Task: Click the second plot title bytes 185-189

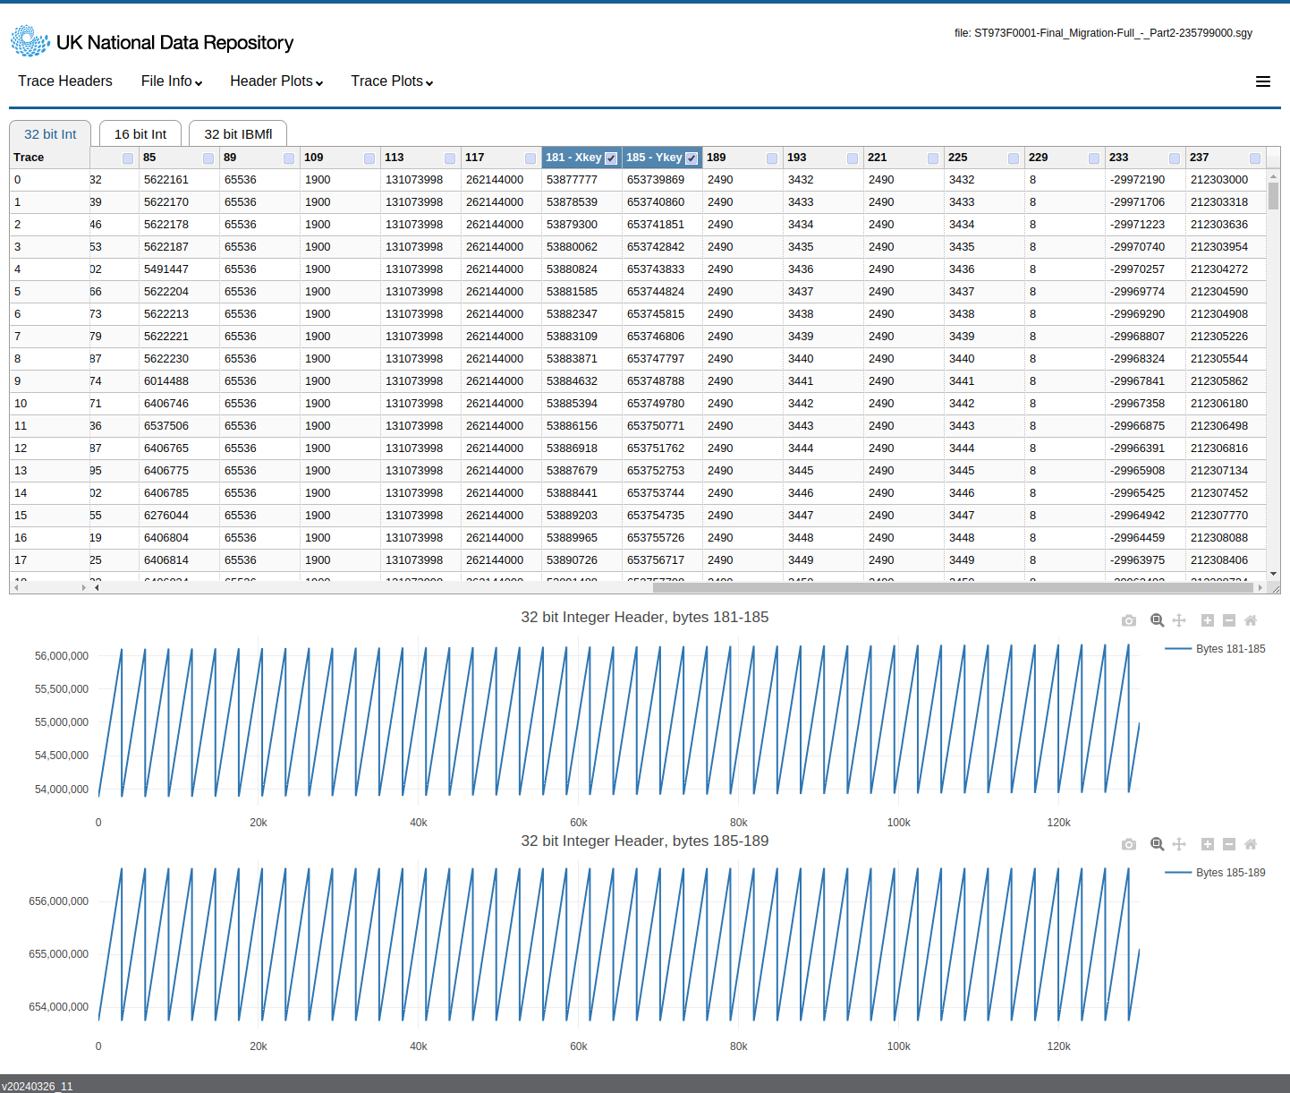Action: pos(645,841)
